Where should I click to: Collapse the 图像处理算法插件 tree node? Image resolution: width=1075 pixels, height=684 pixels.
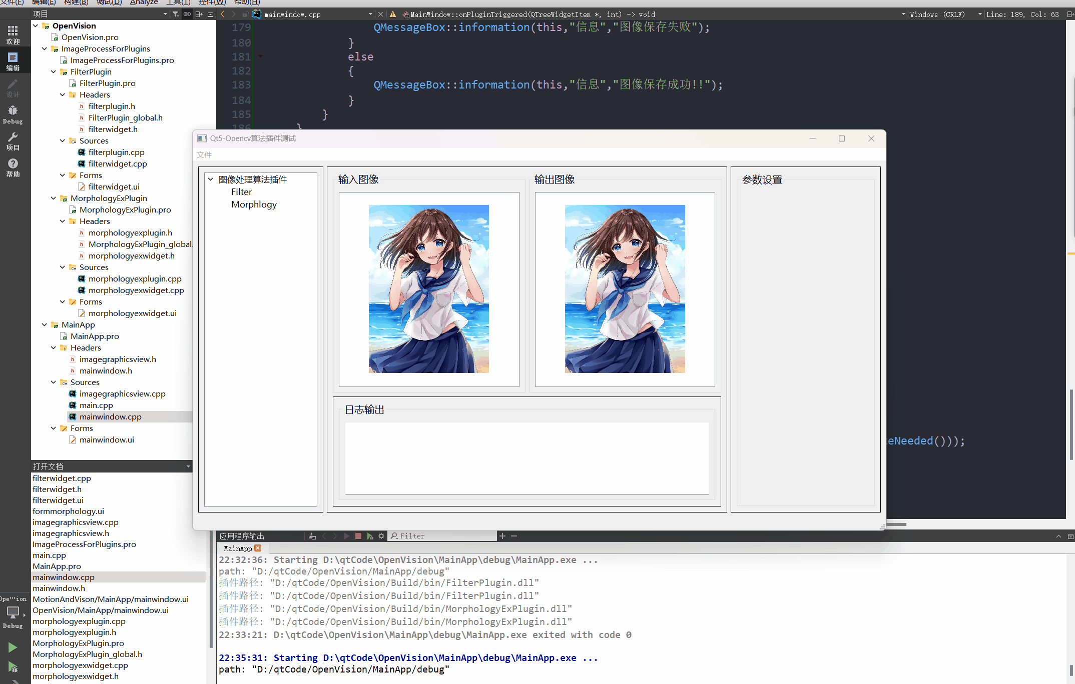click(211, 179)
